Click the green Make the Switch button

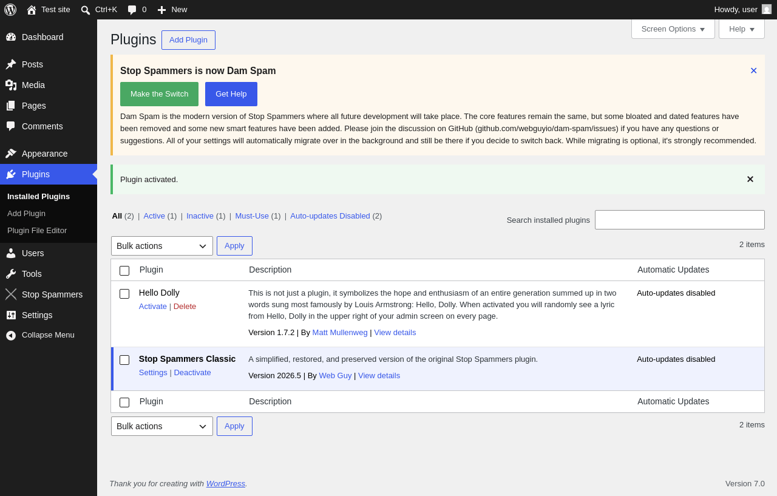pyautogui.click(x=159, y=94)
